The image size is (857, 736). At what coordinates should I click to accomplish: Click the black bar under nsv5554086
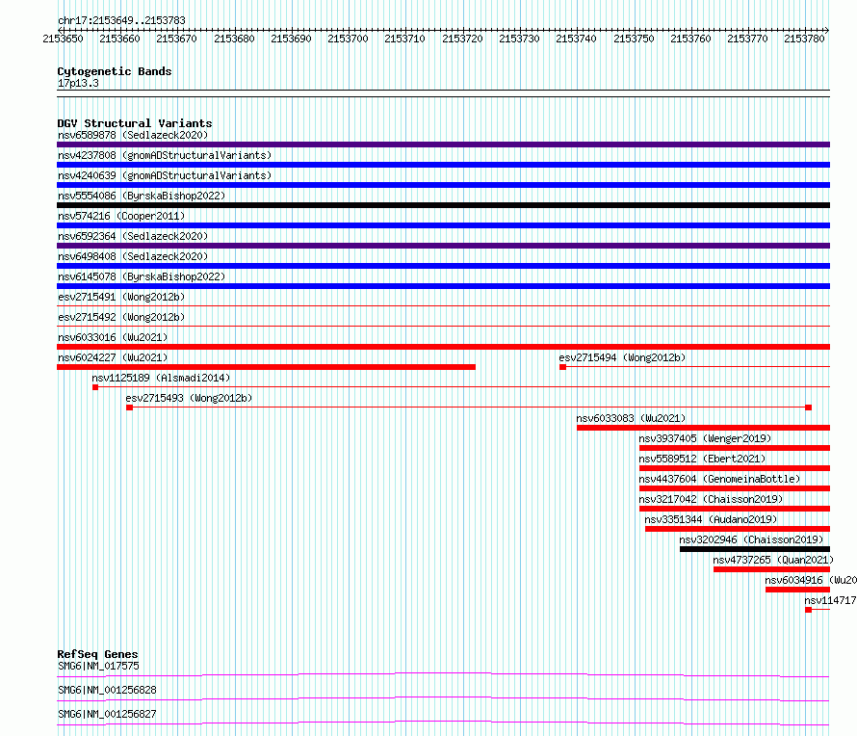pyautogui.click(x=443, y=205)
